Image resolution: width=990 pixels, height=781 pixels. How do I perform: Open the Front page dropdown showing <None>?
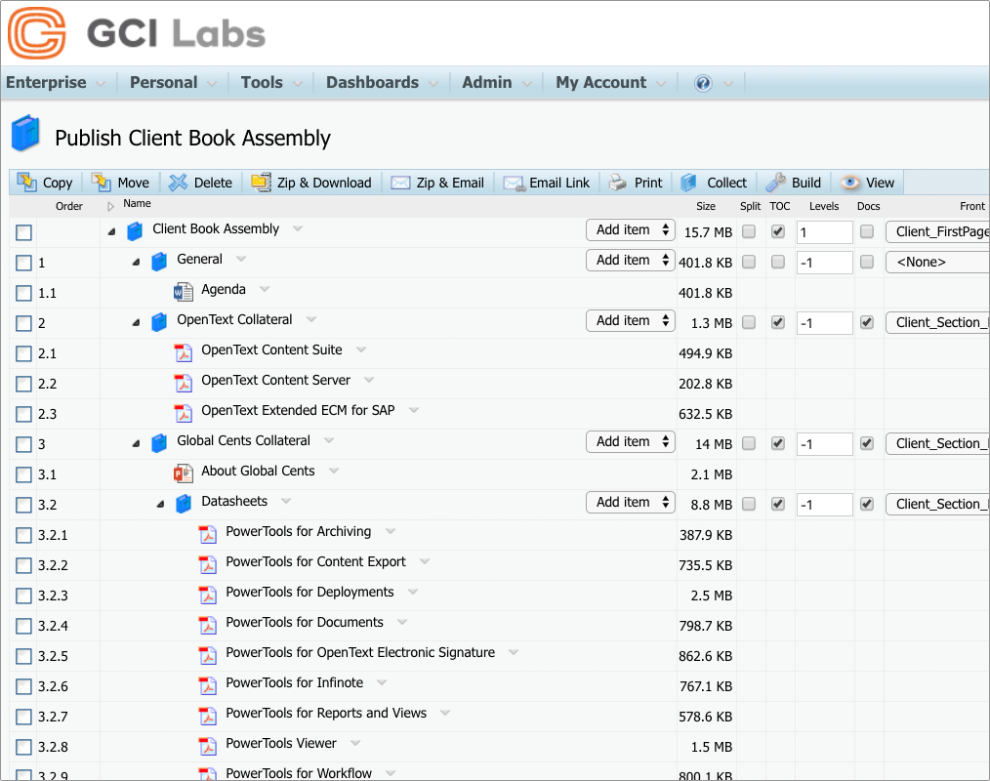937,262
